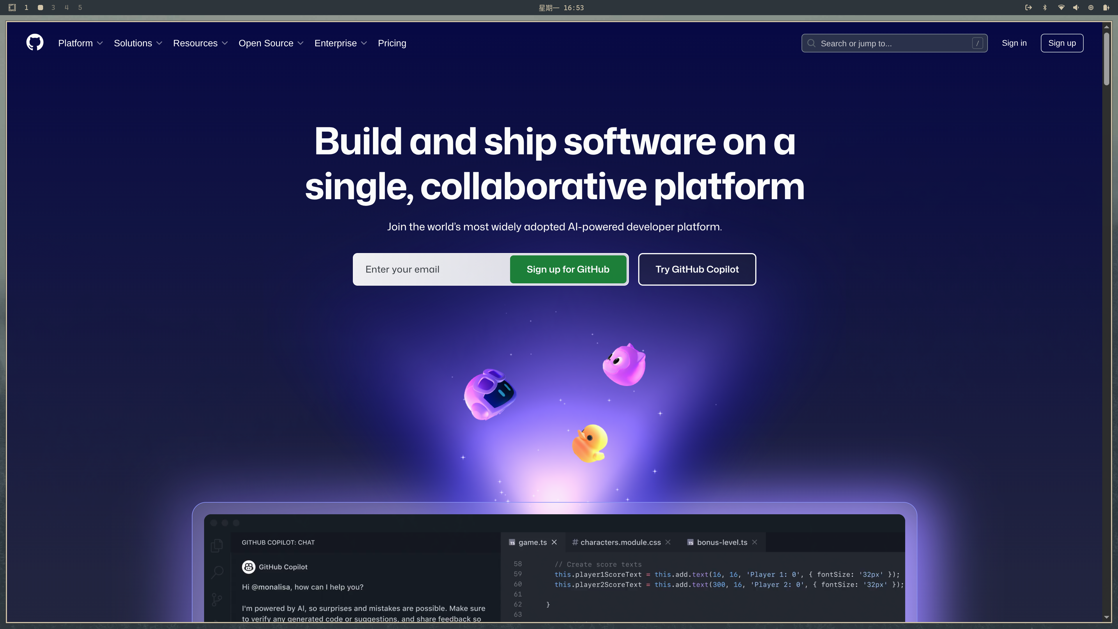
Task: Focus the Enter your email field
Action: pos(431,269)
